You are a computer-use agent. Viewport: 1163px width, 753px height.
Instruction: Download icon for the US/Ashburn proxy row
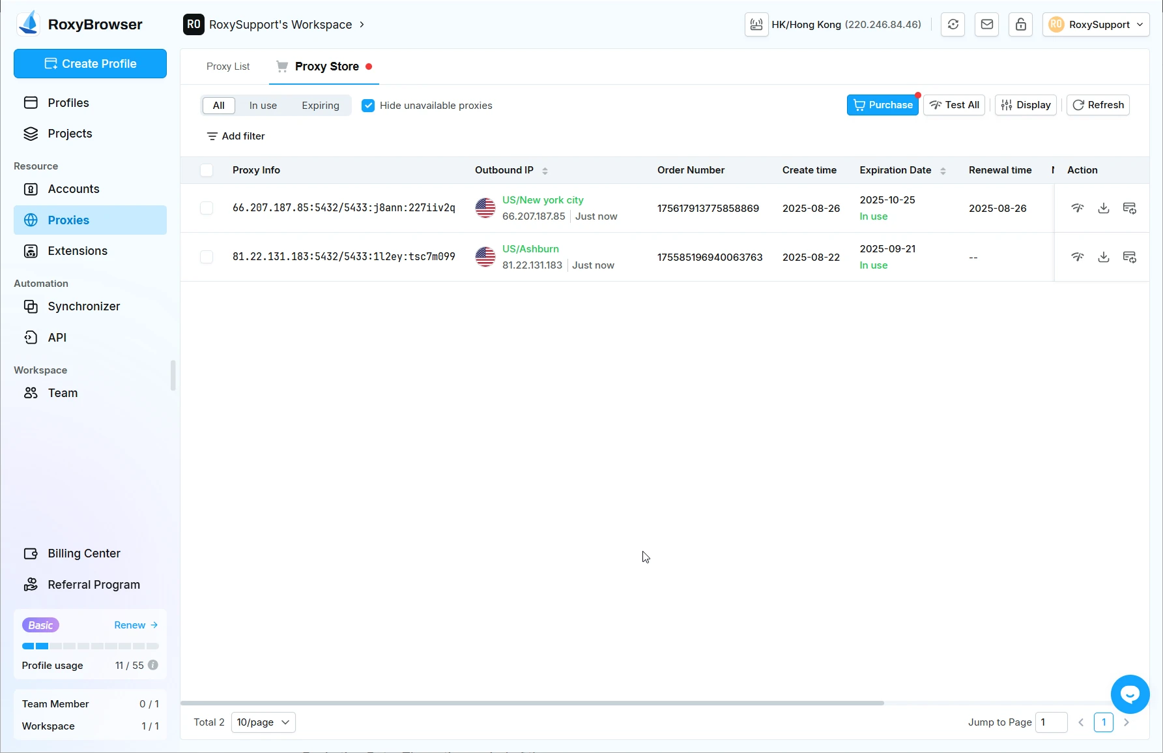(1103, 257)
